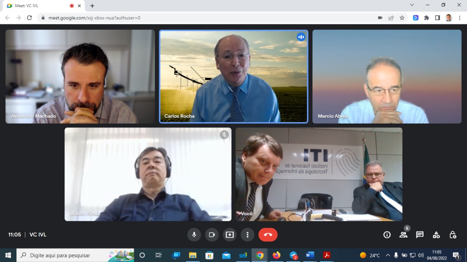Open the chat with everyone panel
The width and height of the screenshot is (467, 262).
tap(420, 235)
